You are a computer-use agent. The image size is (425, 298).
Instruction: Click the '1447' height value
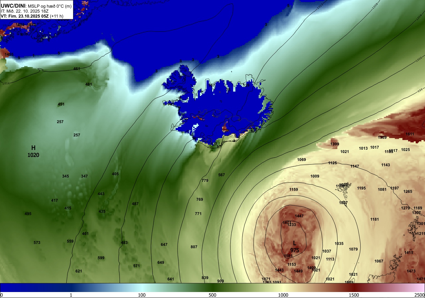(299, 216)
